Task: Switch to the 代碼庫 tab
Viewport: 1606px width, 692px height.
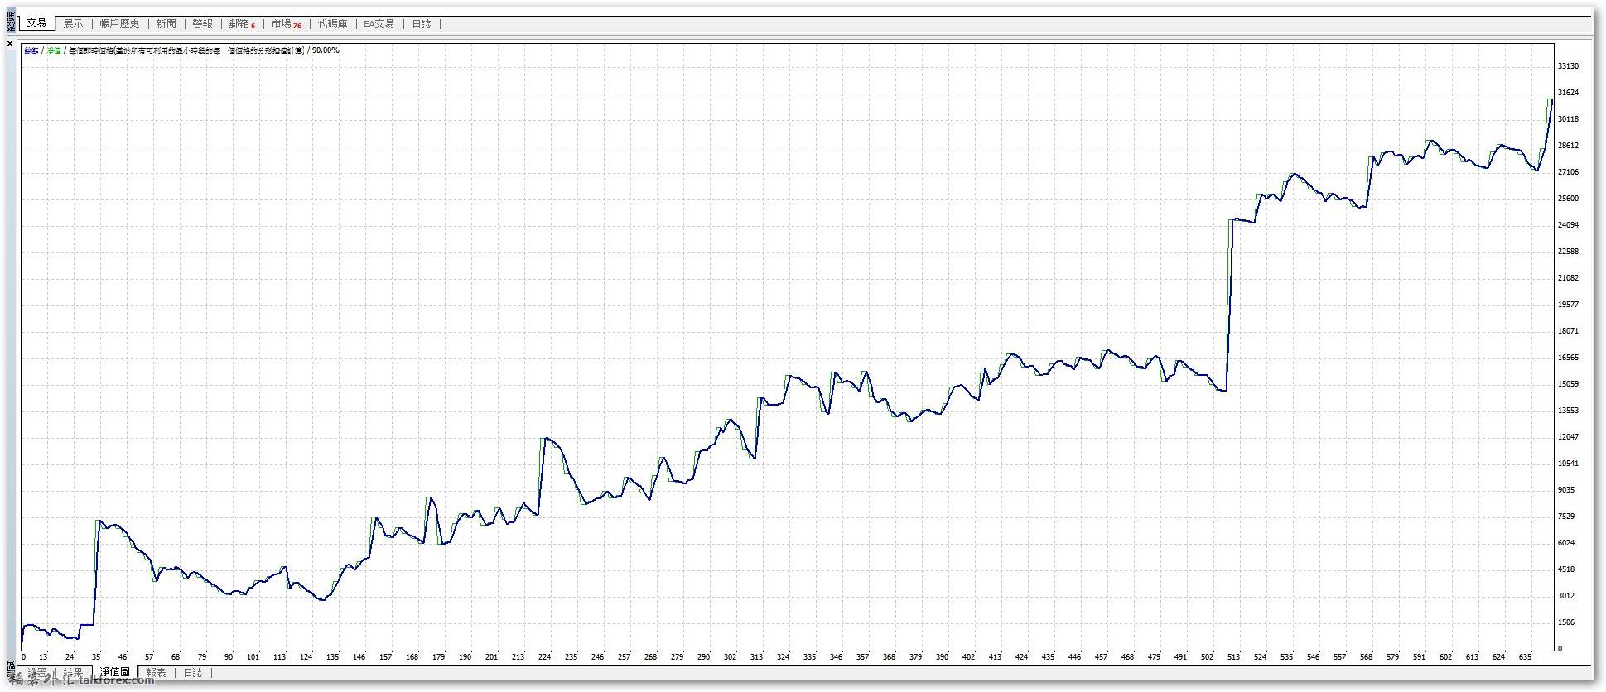Action: [x=333, y=24]
